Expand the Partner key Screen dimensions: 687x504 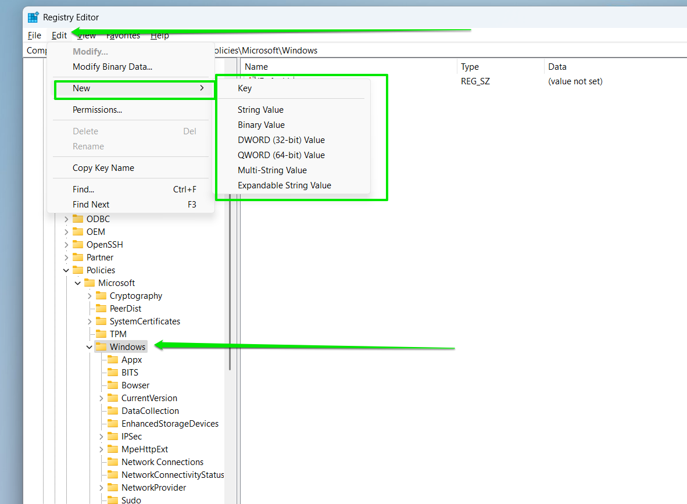tap(66, 258)
